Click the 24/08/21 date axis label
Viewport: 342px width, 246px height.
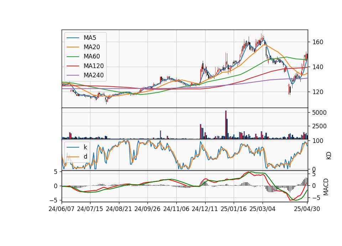point(119,209)
